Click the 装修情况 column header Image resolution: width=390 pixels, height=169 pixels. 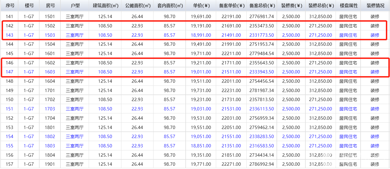(x=375, y=5)
